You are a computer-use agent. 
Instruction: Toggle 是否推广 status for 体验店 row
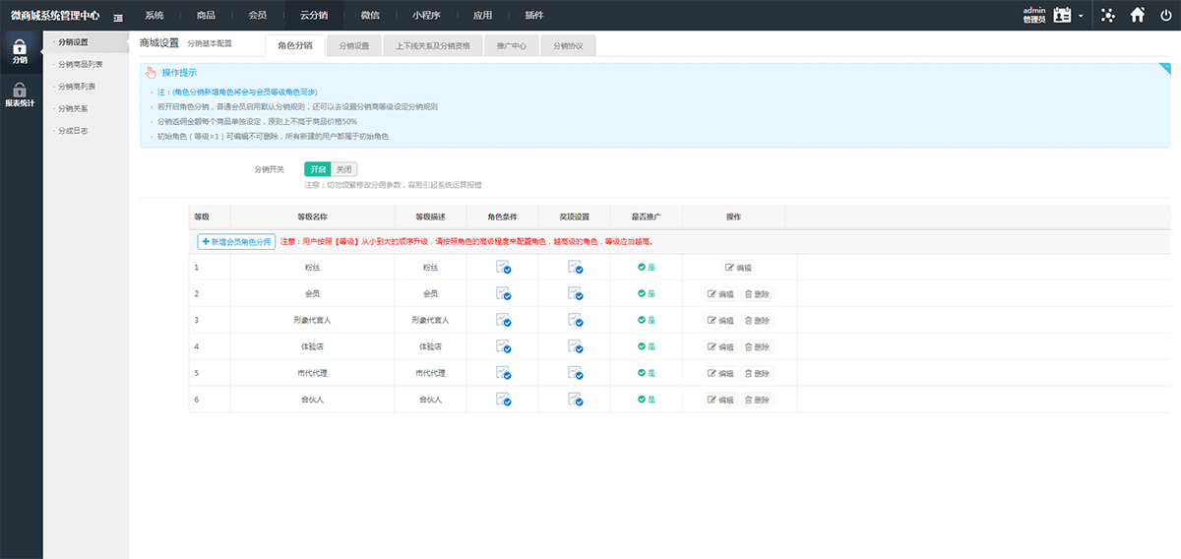[x=646, y=346]
